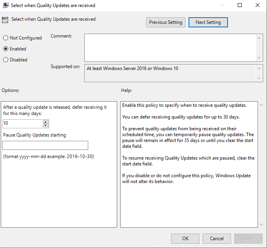
Task: Click the Help: label
Action: tap(126, 90)
